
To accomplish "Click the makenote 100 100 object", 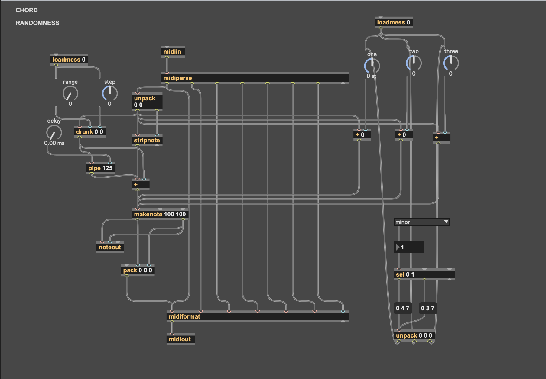I will [160, 214].
